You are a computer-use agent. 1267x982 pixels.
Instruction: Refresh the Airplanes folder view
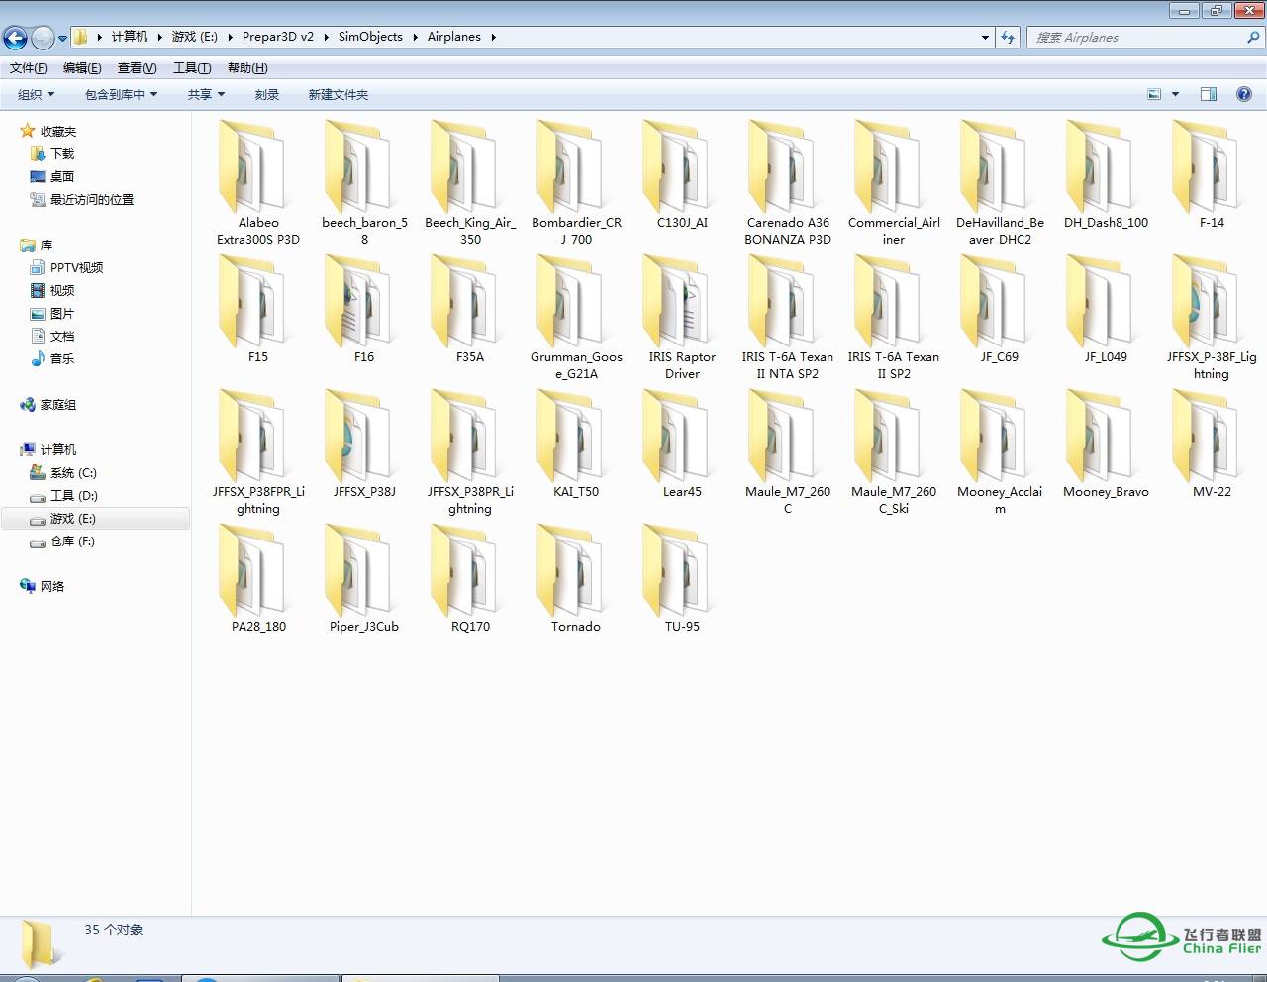1008,37
